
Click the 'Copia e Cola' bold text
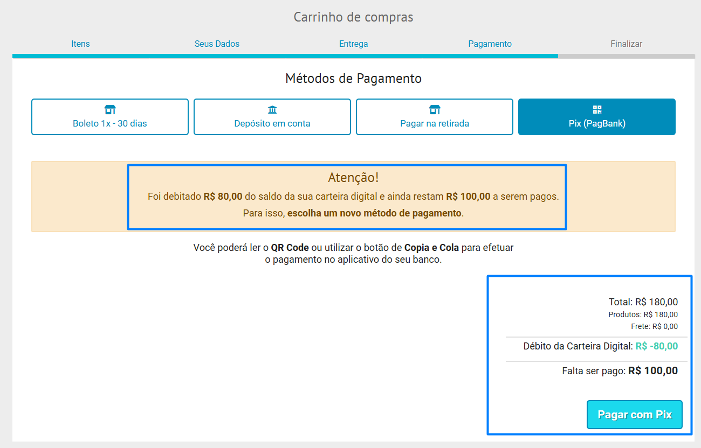pos(432,248)
